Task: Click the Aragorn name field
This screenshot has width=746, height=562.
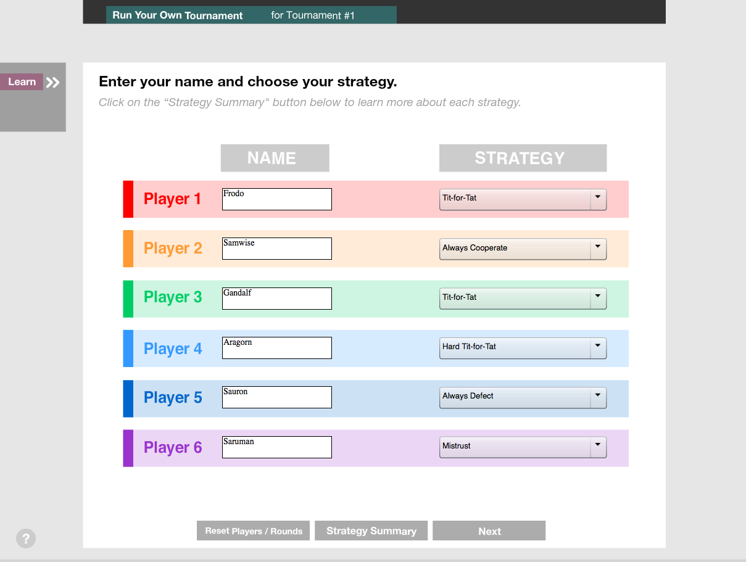Action: click(277, 348)
